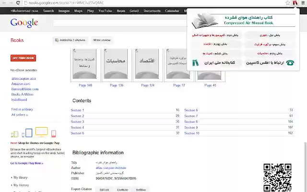This screenshot has width=307, height=192.
Task: Click the Write review button
Action: pyautogui.click(x=102, y=40)
